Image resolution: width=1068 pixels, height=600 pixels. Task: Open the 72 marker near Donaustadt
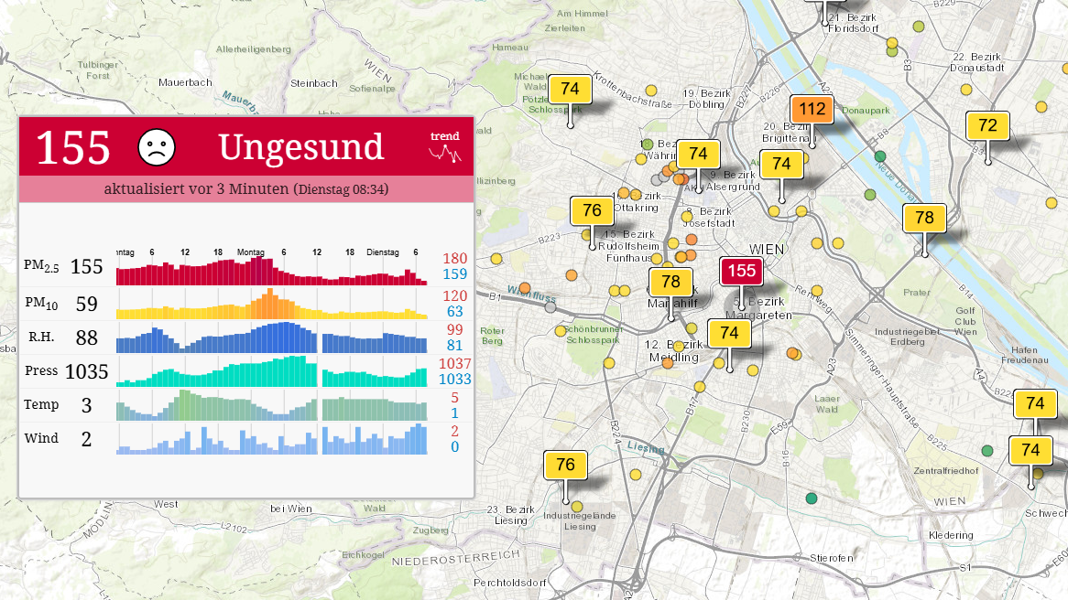coord(987,126)
